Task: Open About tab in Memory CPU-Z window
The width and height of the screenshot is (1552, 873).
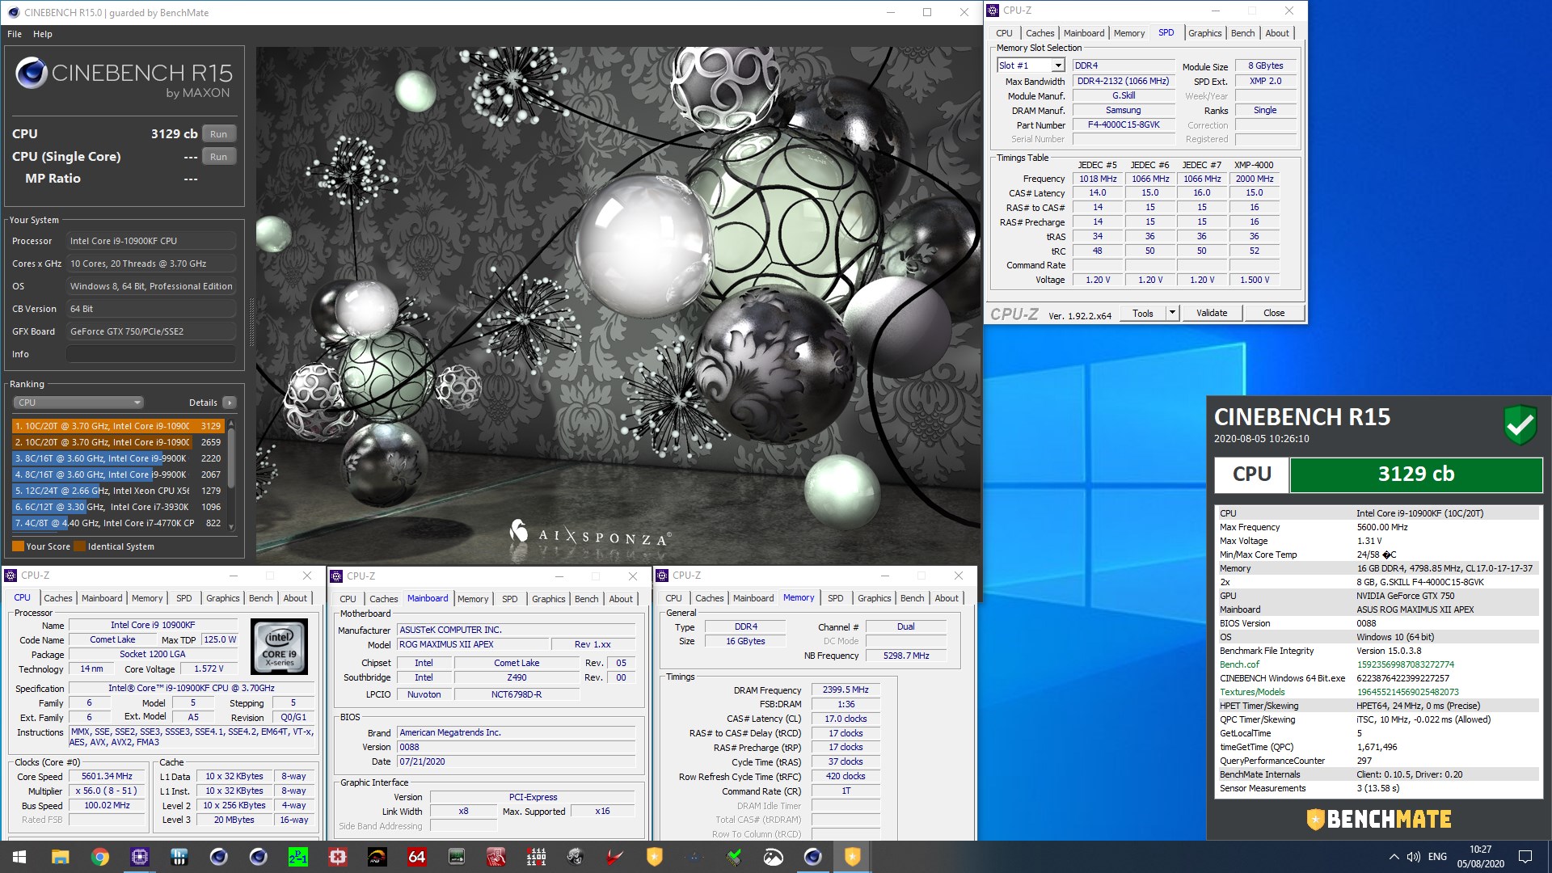Action: 947,598
